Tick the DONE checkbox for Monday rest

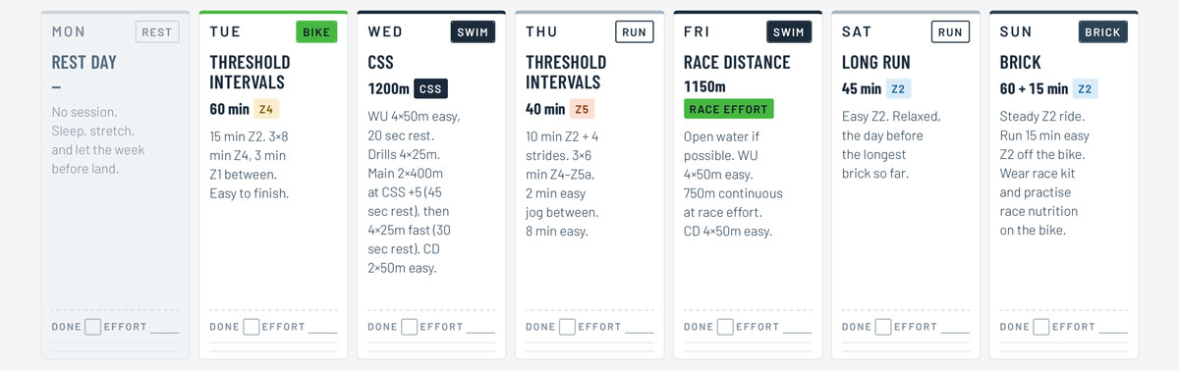coord(92,327)
